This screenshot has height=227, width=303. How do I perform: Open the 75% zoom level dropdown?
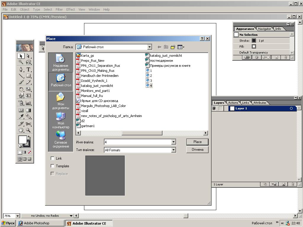pyautogui.click(x=17, y=216)
